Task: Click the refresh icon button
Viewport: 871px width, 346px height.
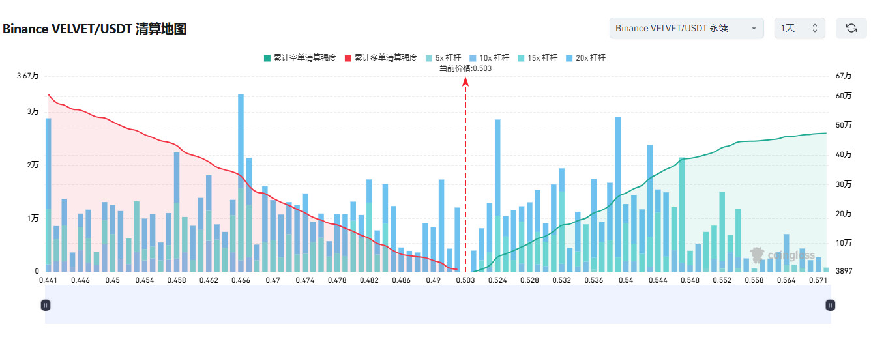Action: (851, 28)
